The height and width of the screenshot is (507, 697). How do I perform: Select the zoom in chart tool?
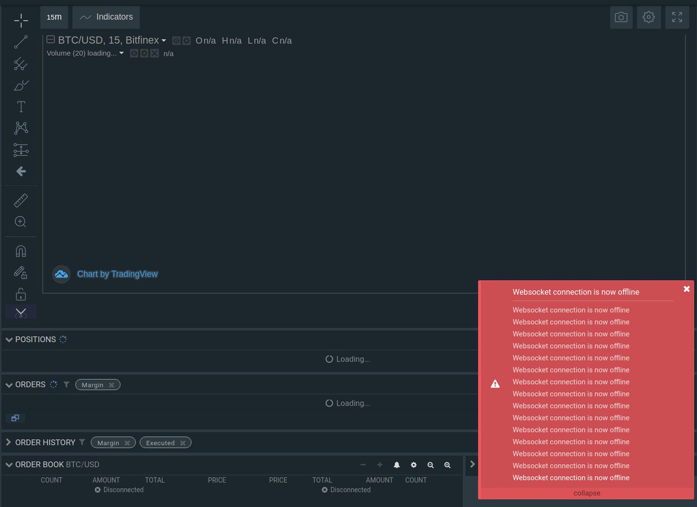(21, 222)
